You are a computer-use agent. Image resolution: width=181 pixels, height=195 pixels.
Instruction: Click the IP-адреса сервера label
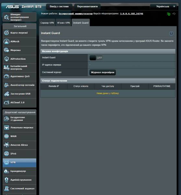pos(52,65)
